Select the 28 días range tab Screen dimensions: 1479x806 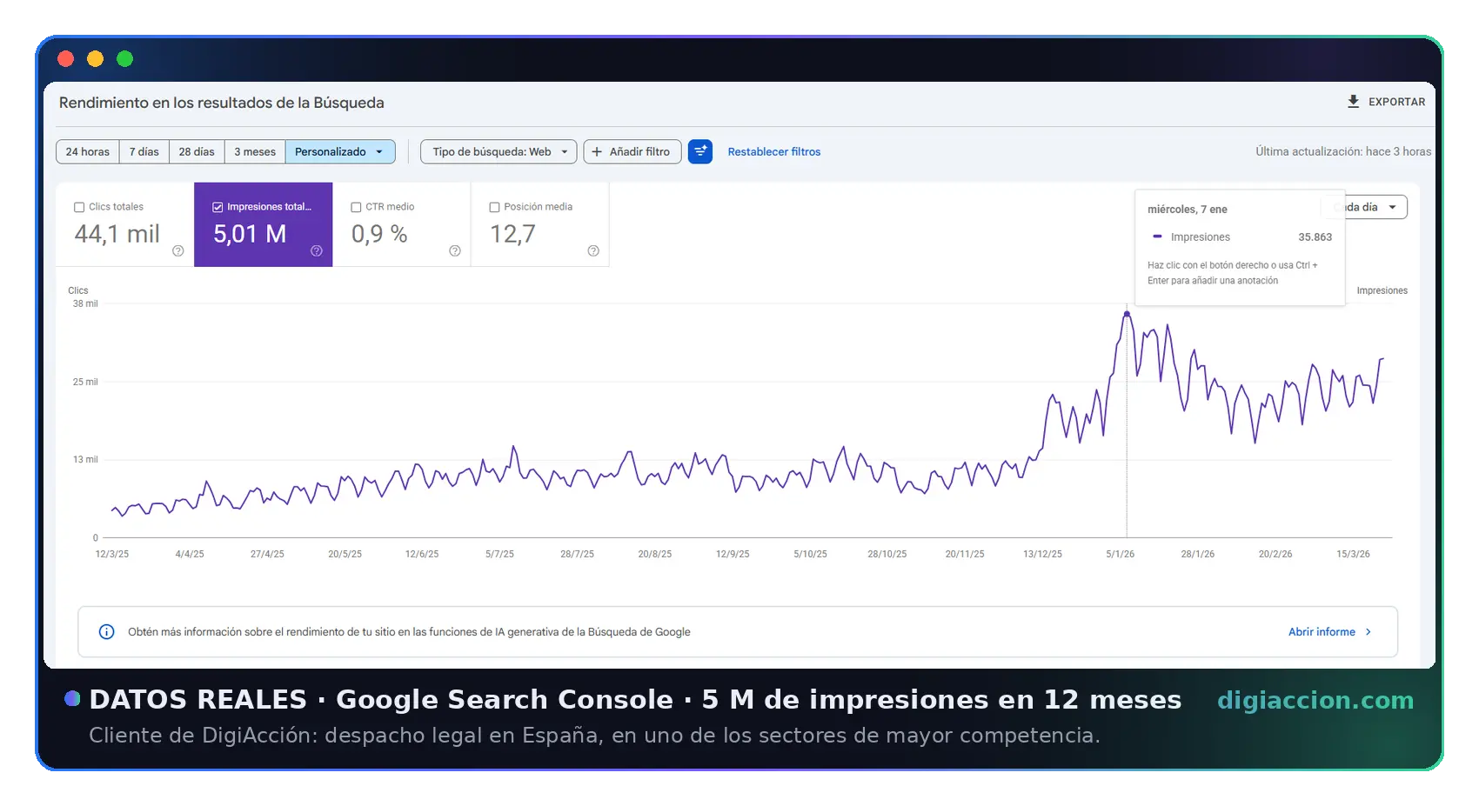[197, 151]
